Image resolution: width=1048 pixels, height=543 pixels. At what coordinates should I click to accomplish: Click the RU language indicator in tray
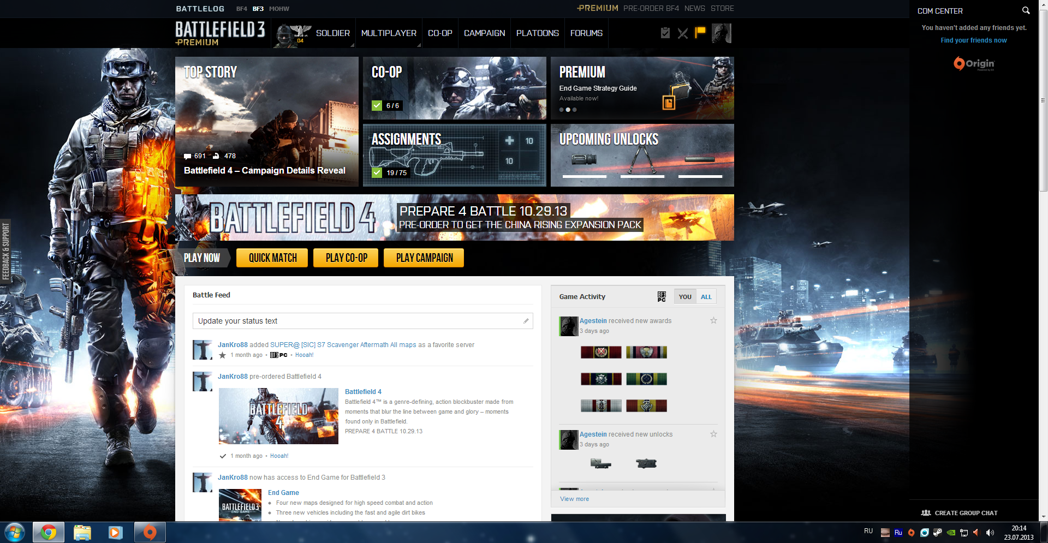click(868, 531)
